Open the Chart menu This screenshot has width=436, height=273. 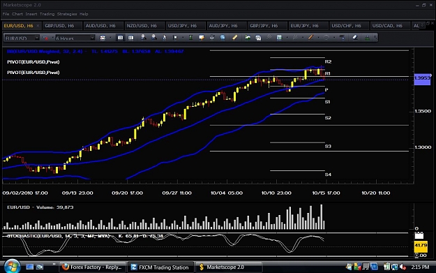point(17,14)
